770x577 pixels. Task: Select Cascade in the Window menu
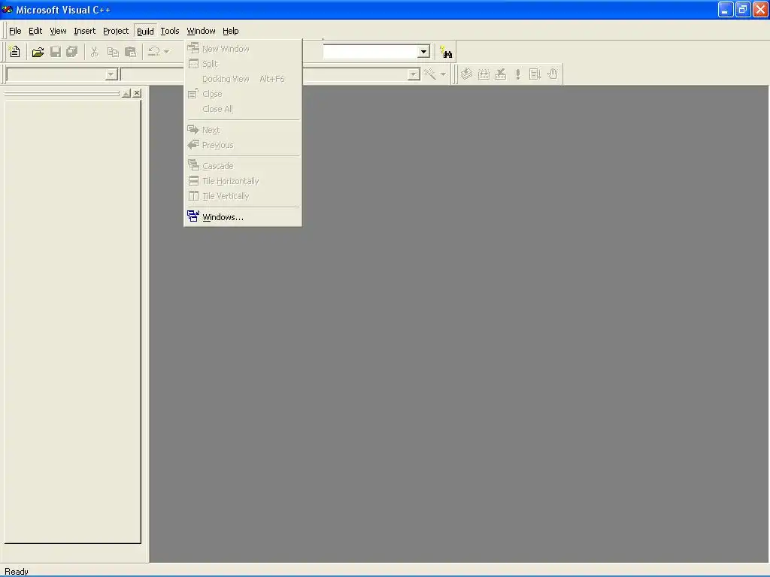243,166
